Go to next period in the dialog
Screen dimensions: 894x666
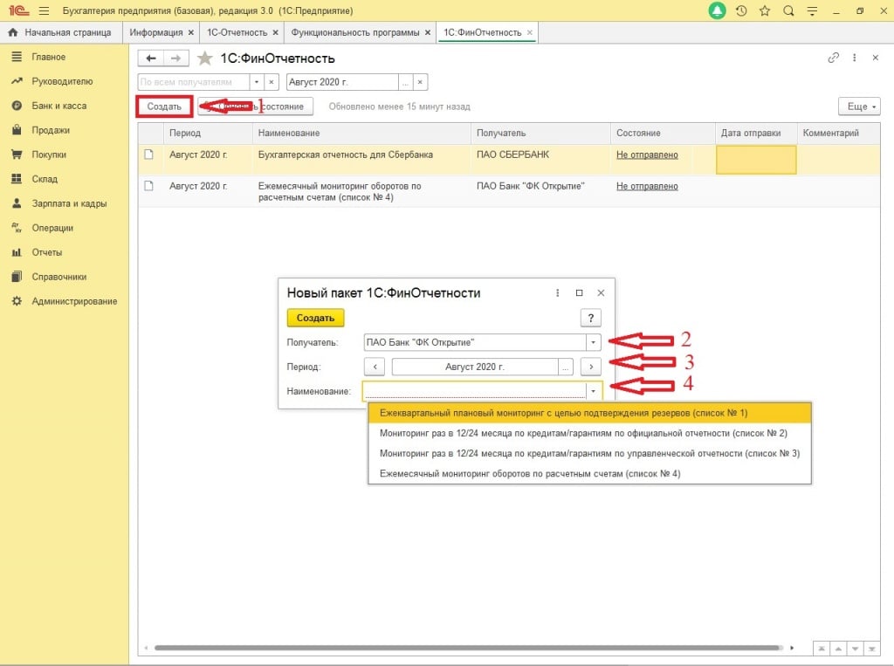pyautogui.click(x=591, y=367)
